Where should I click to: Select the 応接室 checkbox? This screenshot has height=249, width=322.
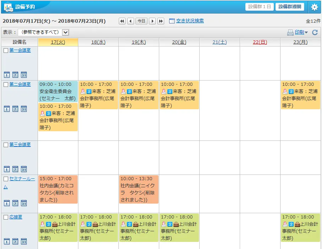[6, 217]
